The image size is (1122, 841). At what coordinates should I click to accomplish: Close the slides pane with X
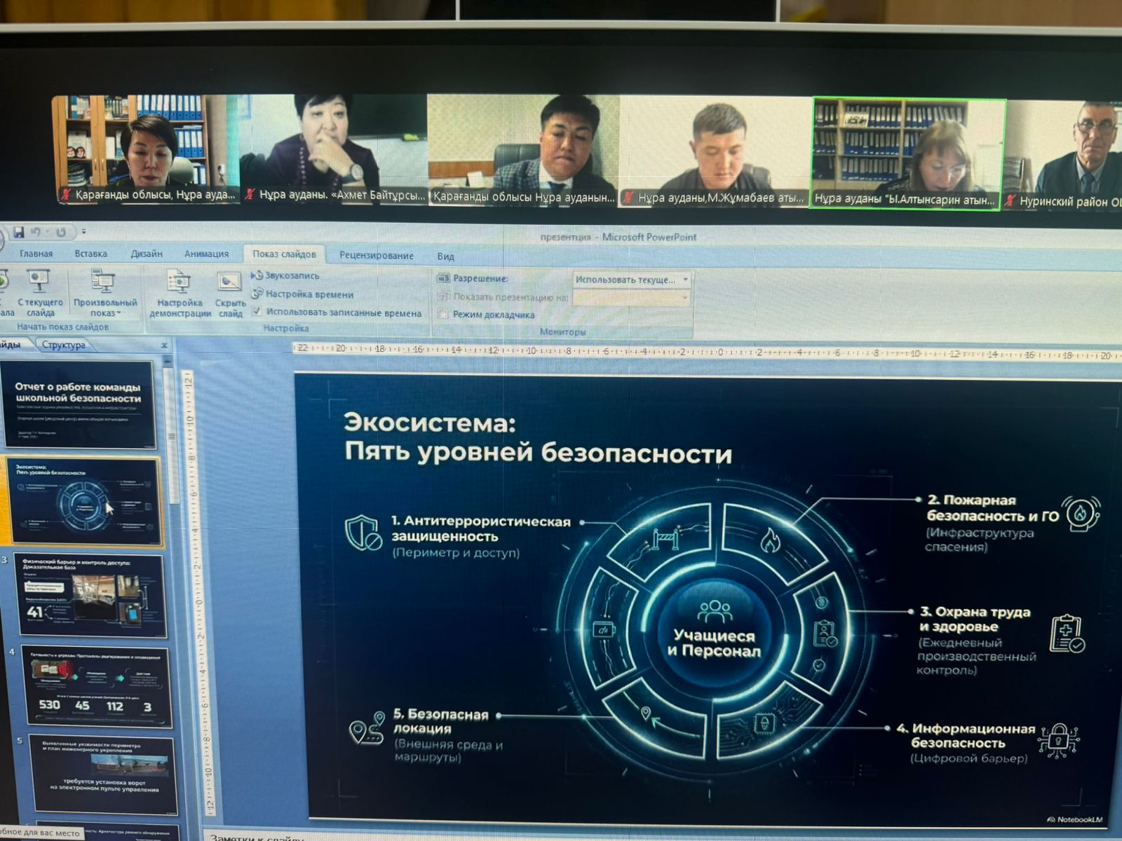164,346
